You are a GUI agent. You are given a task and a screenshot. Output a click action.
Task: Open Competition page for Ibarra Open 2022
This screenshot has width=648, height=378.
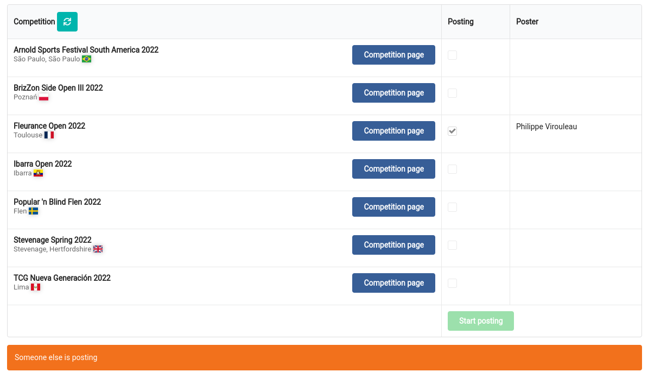point(393,169)
